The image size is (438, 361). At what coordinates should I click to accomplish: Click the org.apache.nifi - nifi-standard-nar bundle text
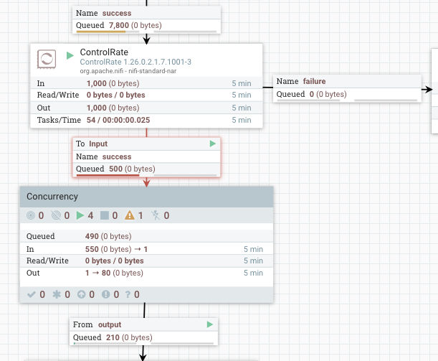point(128,71)
